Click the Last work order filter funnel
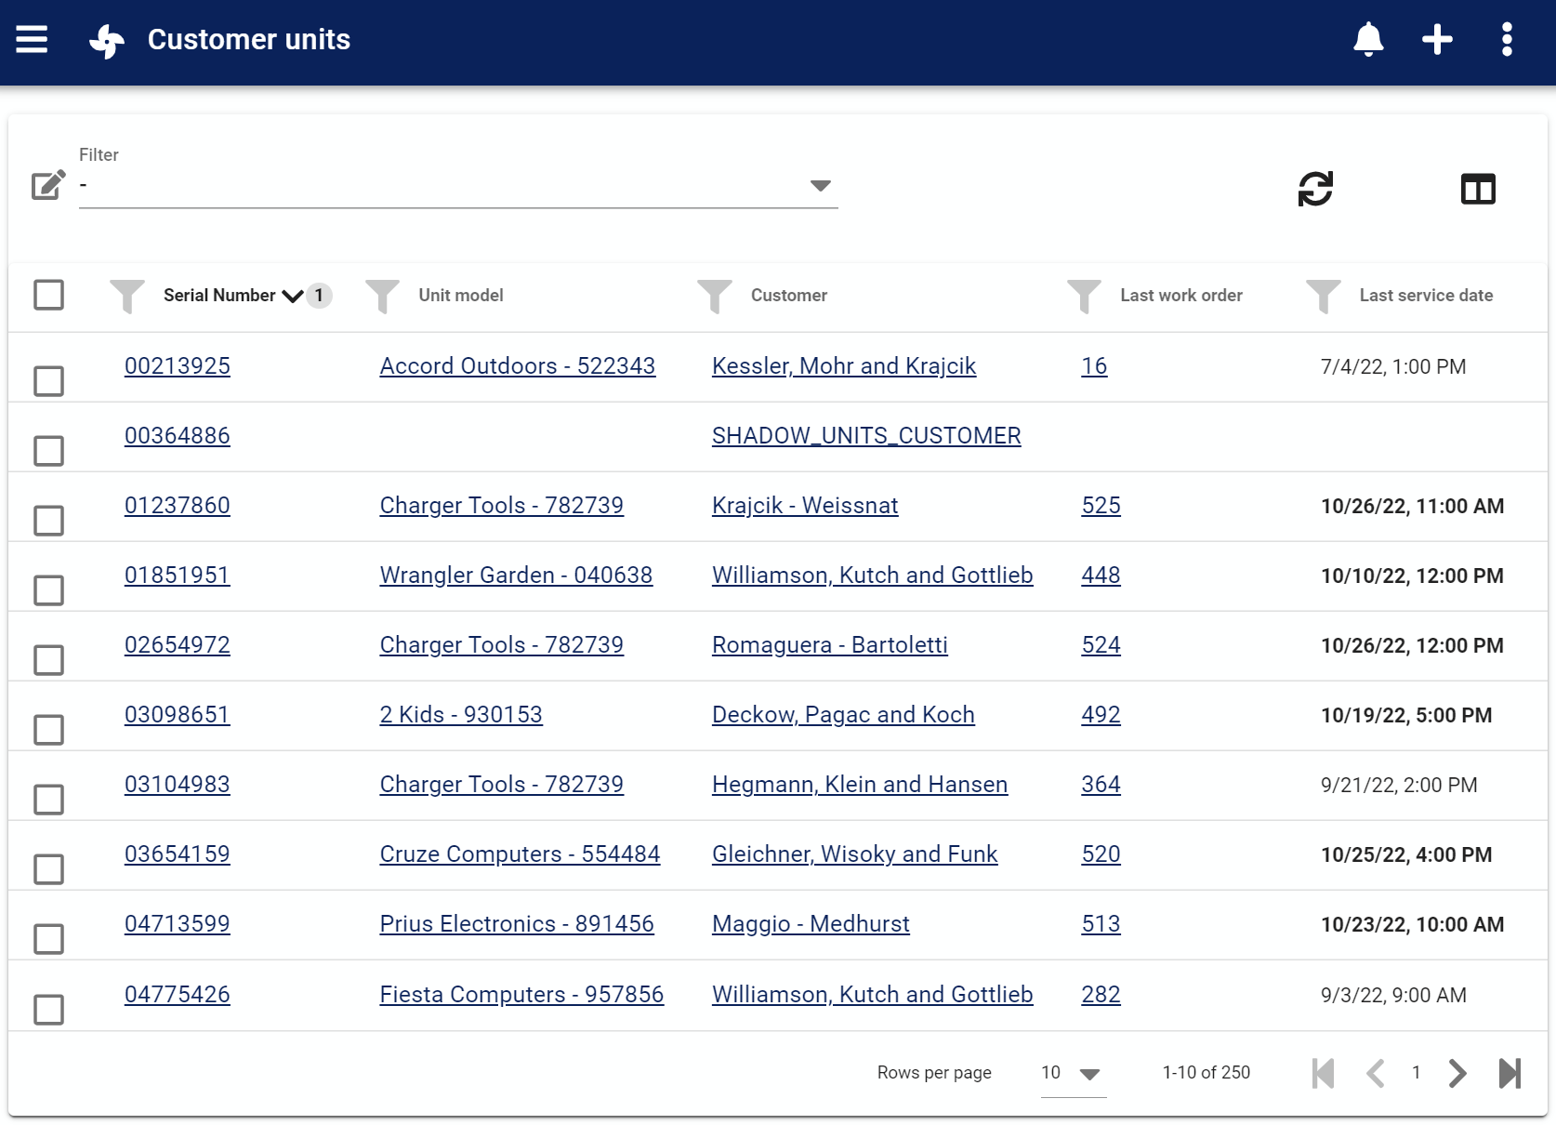This screenshot has width=1556, height=1125. [1084, 296]
